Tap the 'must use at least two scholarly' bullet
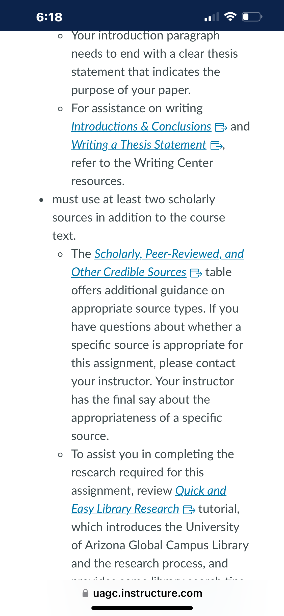The image size is (284, 616). [139, 218]
